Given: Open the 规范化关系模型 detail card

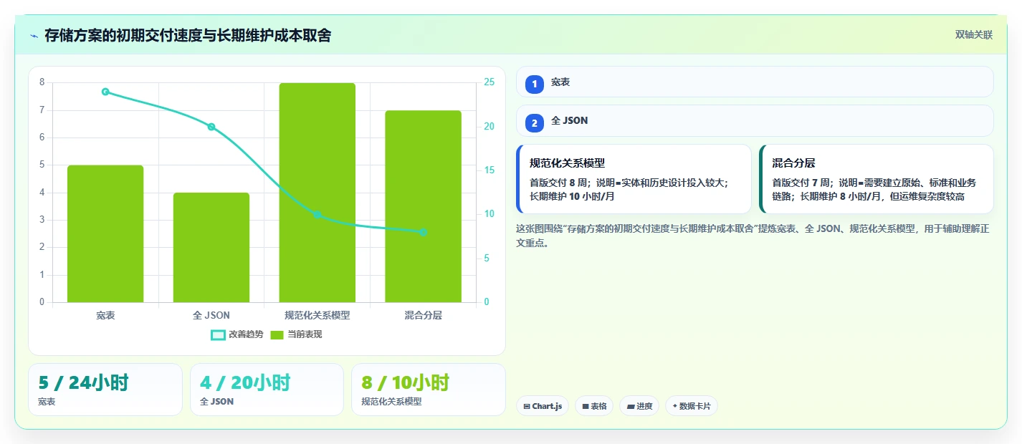Looking at the screenshot, I should point(634,179).
